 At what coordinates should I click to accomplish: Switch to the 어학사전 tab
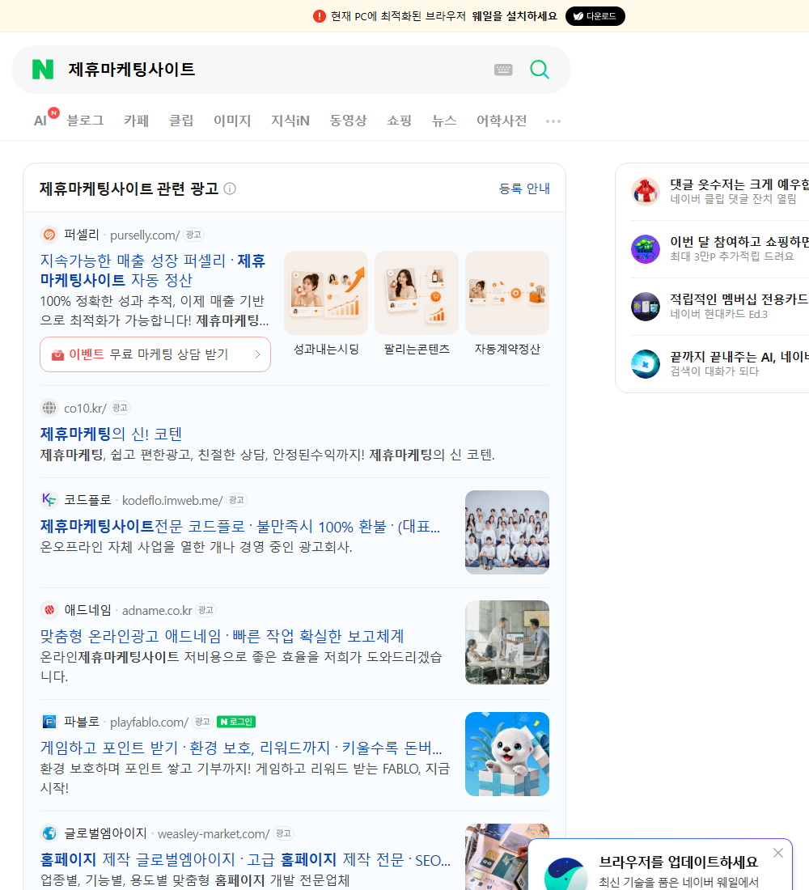point(502,121)
